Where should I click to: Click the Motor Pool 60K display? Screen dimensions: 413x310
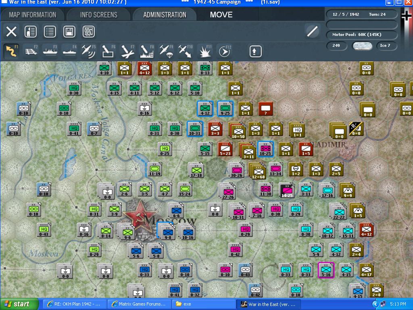[x=362, y=35]
